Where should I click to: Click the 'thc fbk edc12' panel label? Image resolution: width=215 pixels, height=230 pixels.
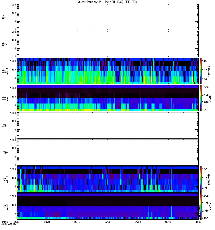(x=5, y=179)
